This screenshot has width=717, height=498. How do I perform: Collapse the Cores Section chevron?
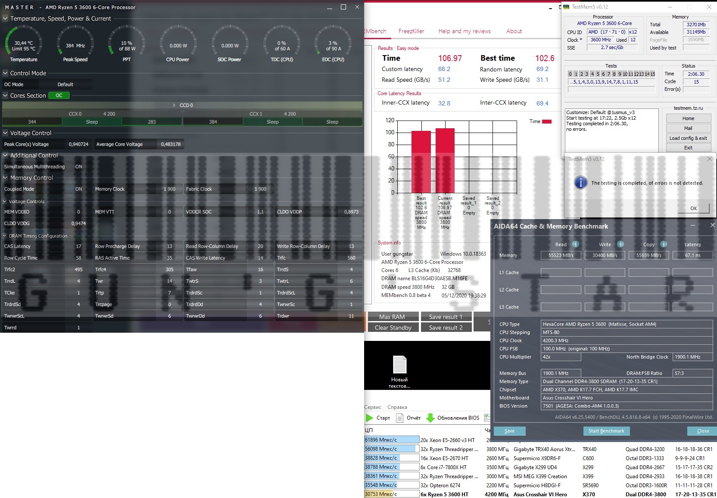point(5,96)
